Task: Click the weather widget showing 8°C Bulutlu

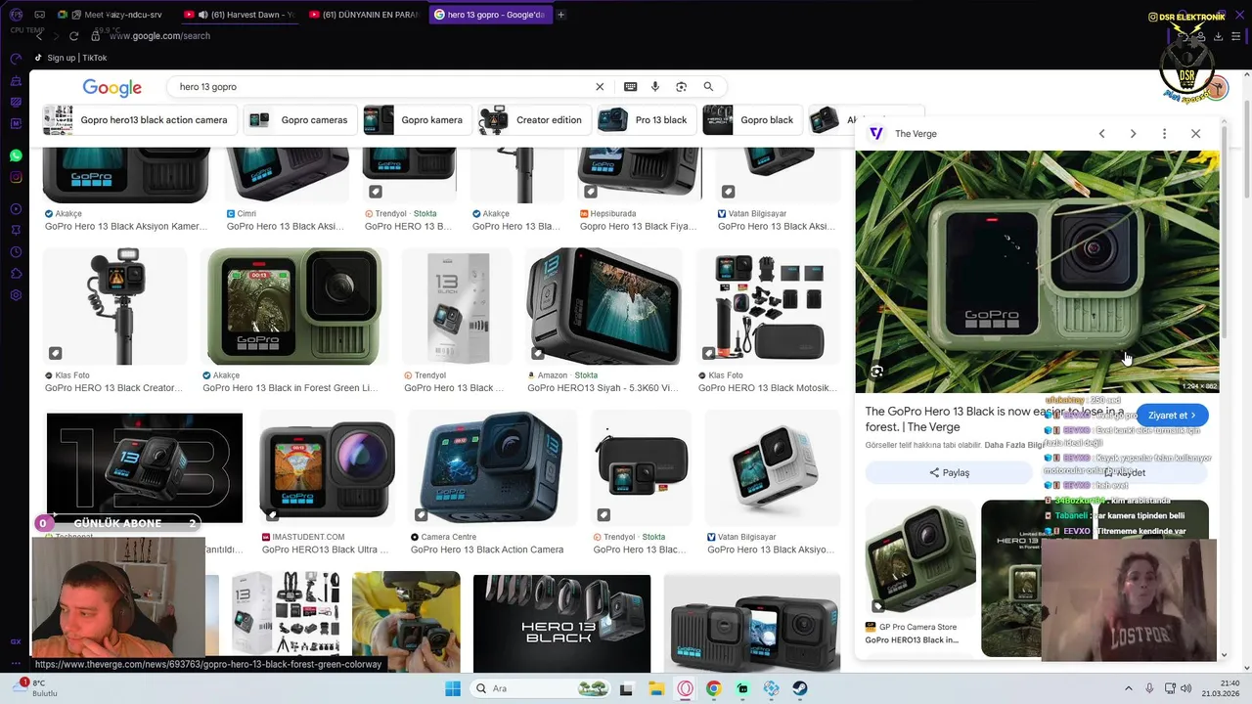Action: pyautogui.click(x=37, y=688)
